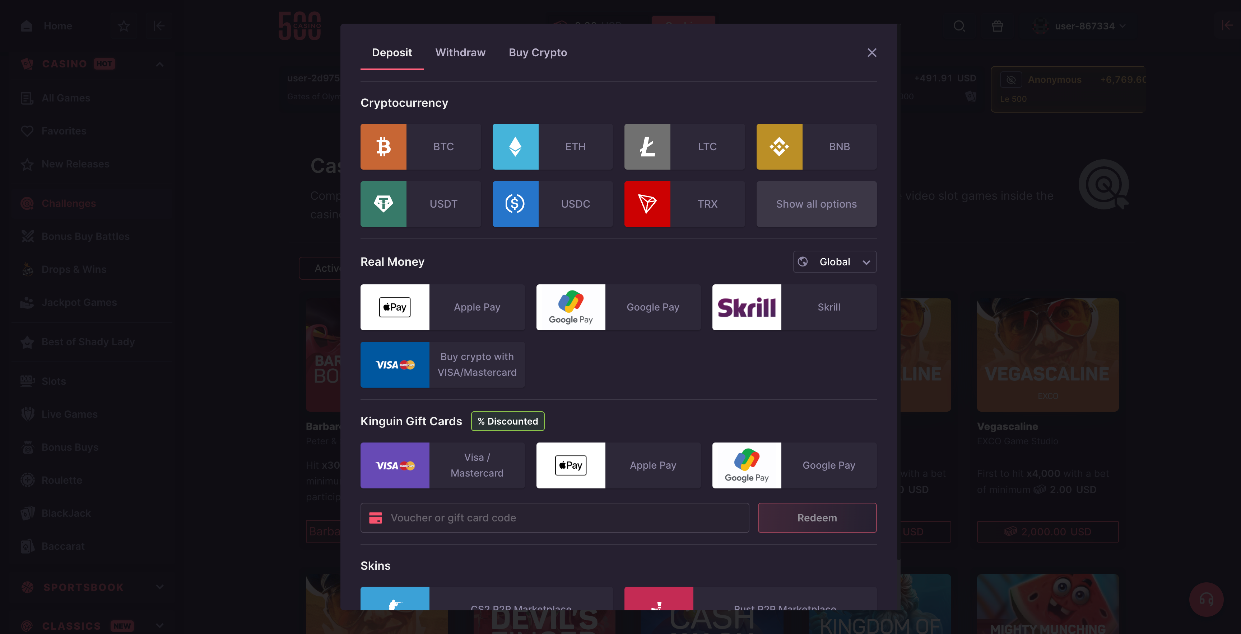Open the Global region dropdown
The image size is (1241, 634).
(x=835, y=262)
